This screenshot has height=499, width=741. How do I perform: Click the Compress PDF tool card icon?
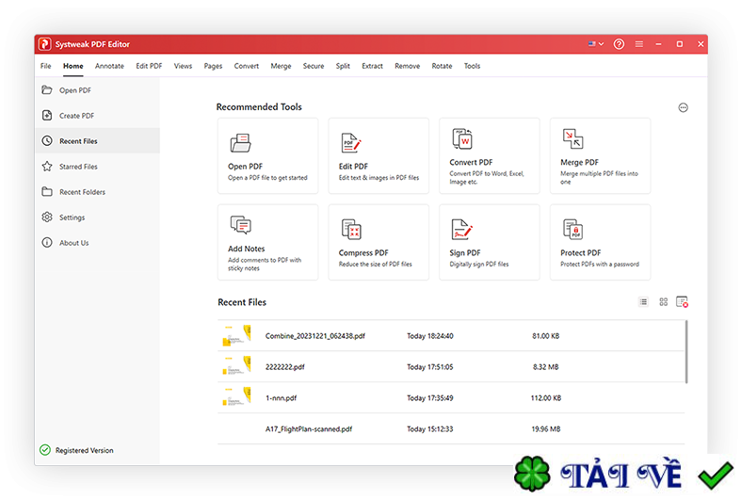[x=351, y=229]
